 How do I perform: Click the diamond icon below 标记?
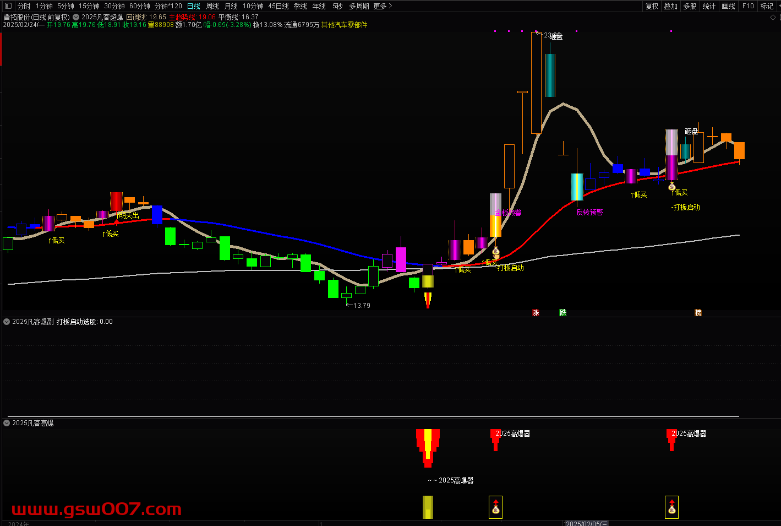click(773, 18)
